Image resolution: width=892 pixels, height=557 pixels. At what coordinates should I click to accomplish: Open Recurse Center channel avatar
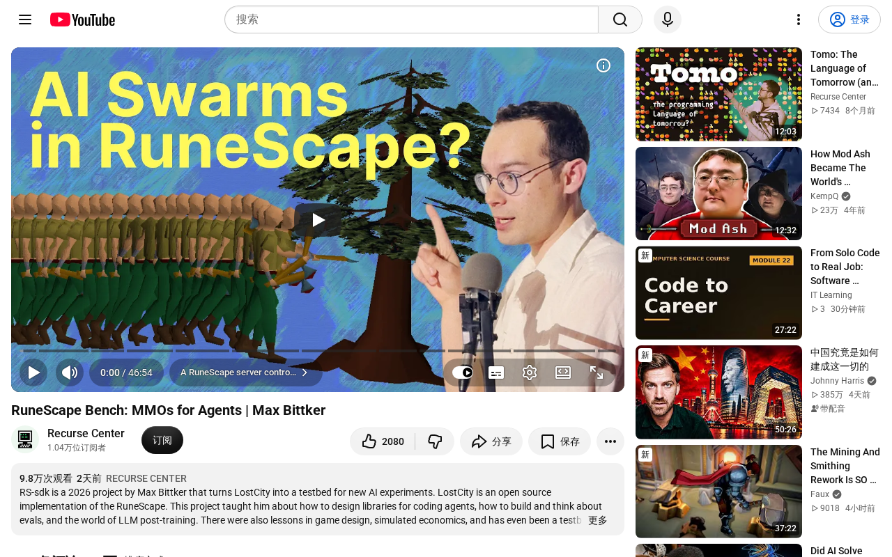(25, 440)
